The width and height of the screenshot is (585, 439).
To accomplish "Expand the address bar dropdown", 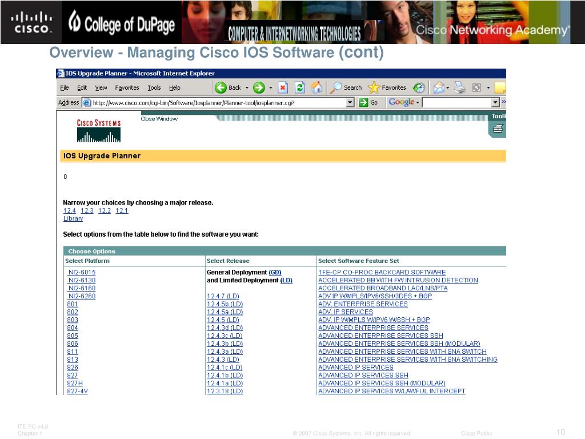I will point(350,102).
